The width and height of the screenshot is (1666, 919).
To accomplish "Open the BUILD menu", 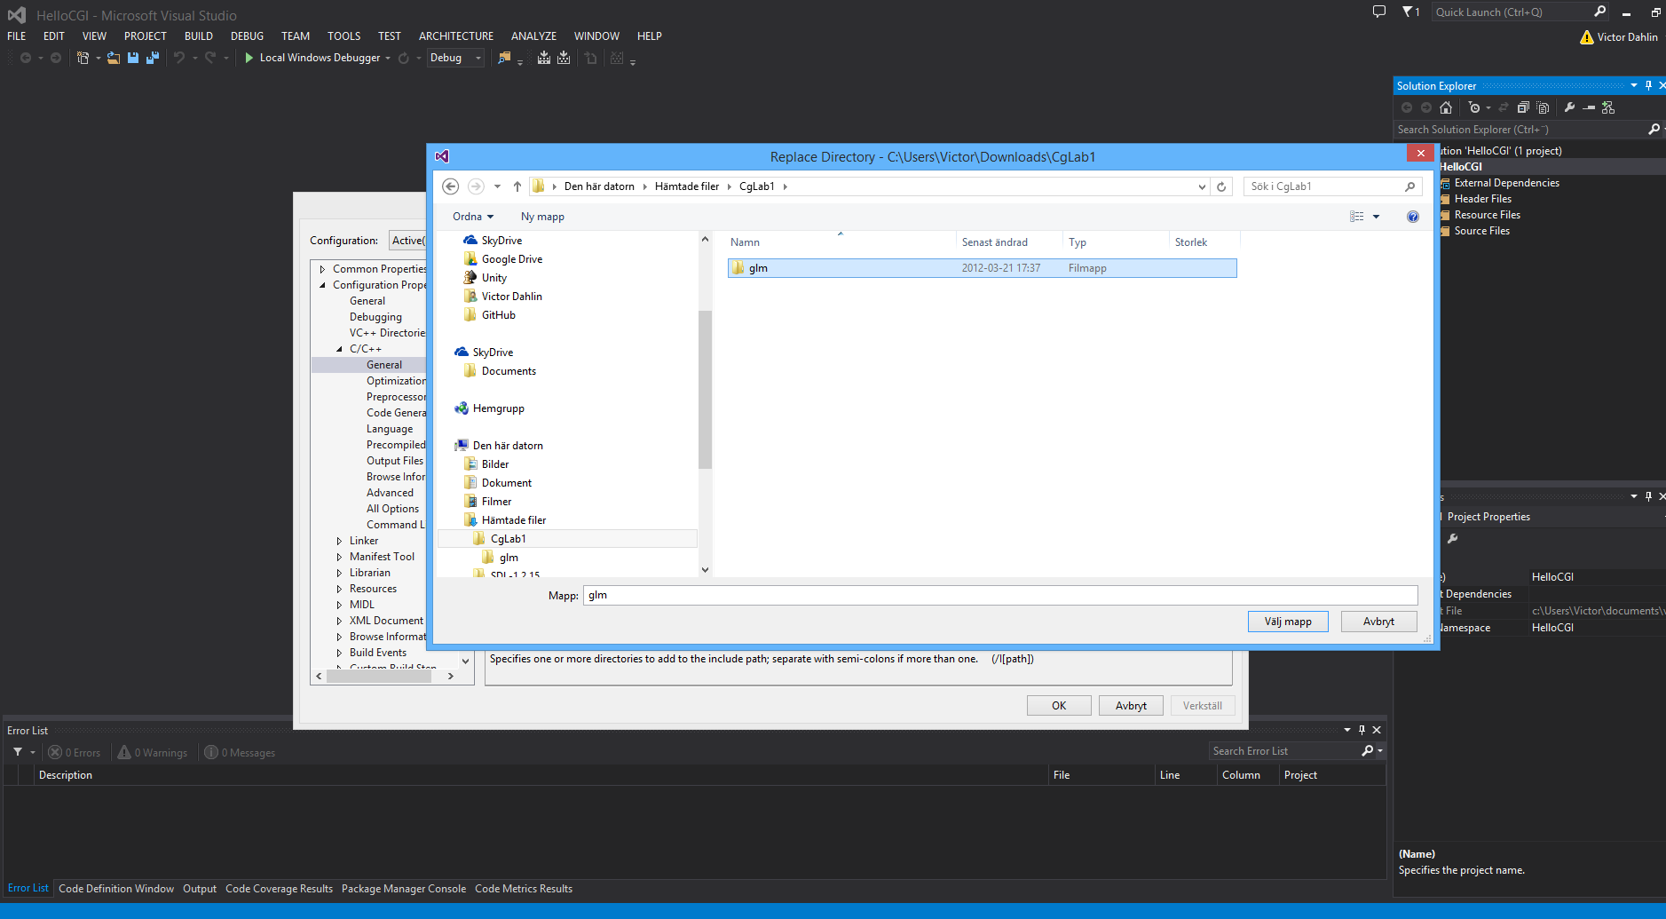I will point(198,36).
